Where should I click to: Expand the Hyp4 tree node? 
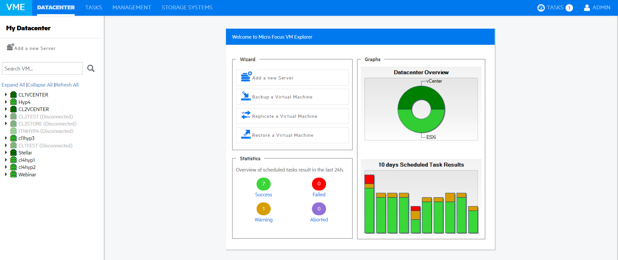click(6, 102)
